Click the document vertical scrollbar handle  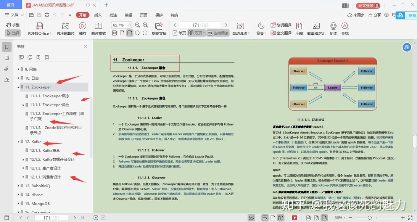click(x=415, y=142)
